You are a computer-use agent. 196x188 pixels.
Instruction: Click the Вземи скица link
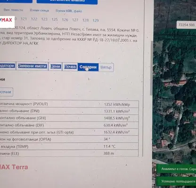39,10
